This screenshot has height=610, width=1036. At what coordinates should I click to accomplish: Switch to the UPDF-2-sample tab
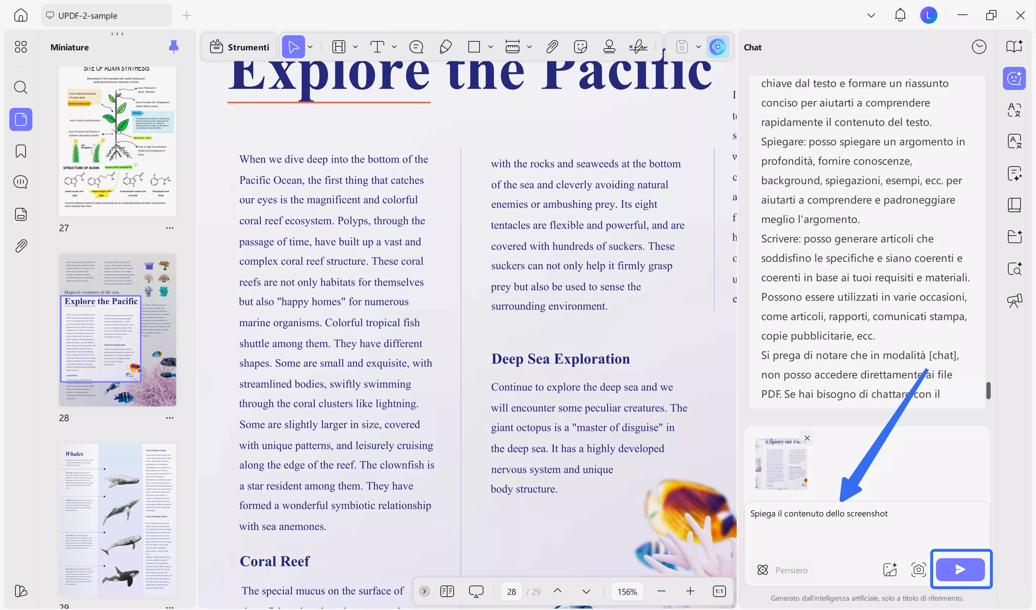coord(106,15)
